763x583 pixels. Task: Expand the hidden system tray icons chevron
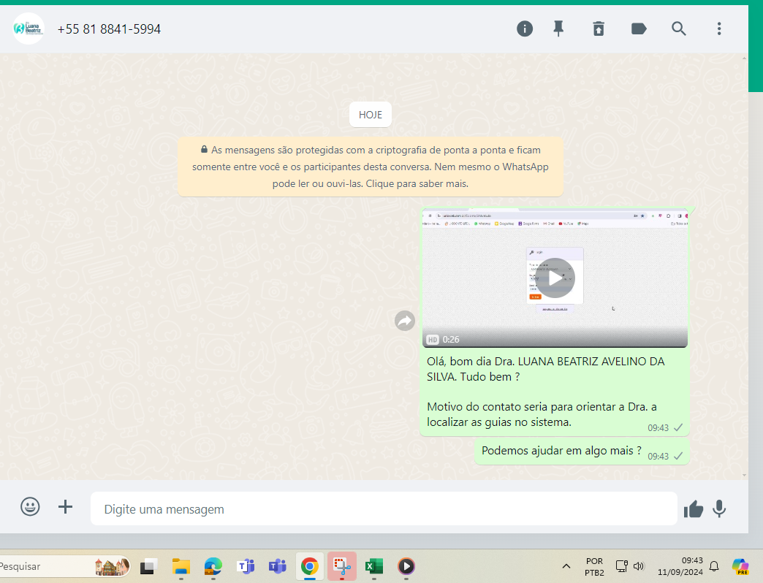point(566,566)
